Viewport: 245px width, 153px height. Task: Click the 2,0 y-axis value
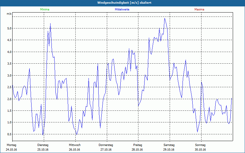click(9, 99)
